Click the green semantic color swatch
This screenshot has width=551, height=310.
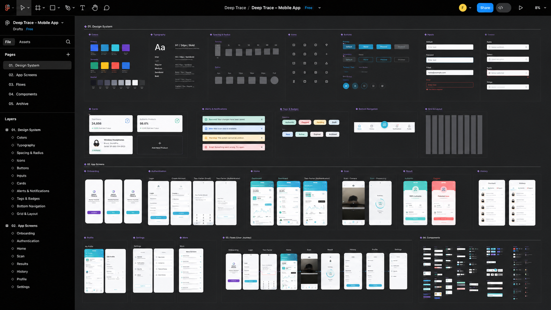(94, 66)
